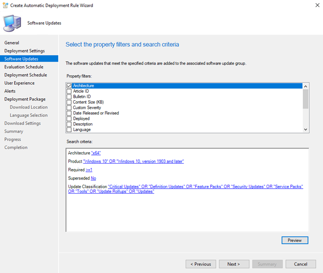Click the Software Updates computer icon
Screen dimensions: 323x273
coord(12,23)
